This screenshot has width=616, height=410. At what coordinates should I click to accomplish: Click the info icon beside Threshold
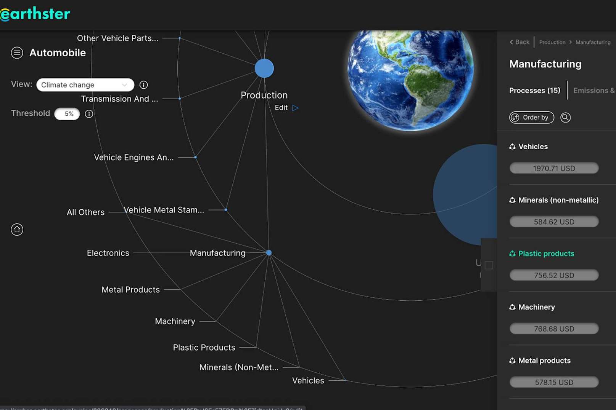[x=89, y=114]
